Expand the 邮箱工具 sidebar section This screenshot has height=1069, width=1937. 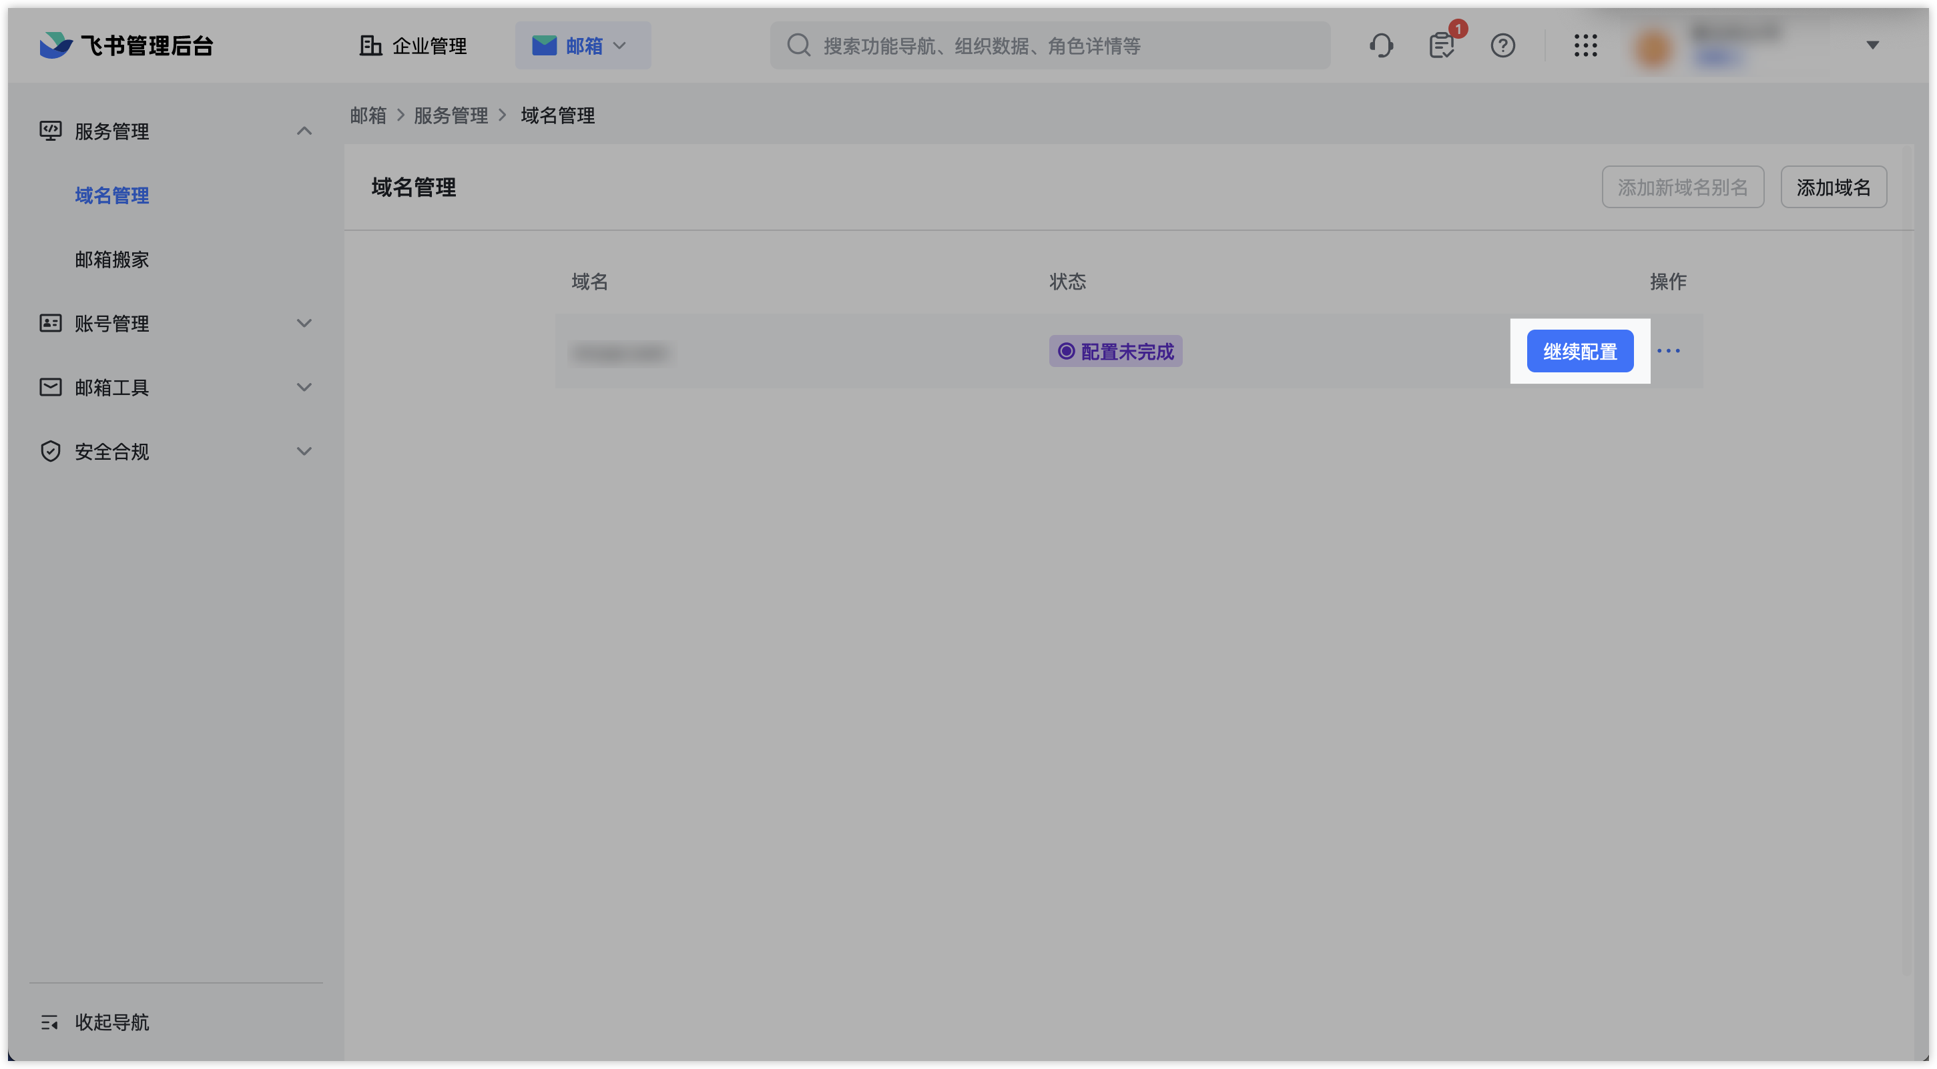pyautogui.click(x=304, y=387)
